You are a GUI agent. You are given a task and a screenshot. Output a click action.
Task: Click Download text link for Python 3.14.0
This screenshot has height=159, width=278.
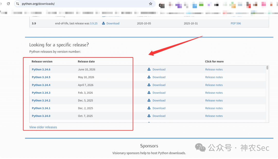point(159,116)
